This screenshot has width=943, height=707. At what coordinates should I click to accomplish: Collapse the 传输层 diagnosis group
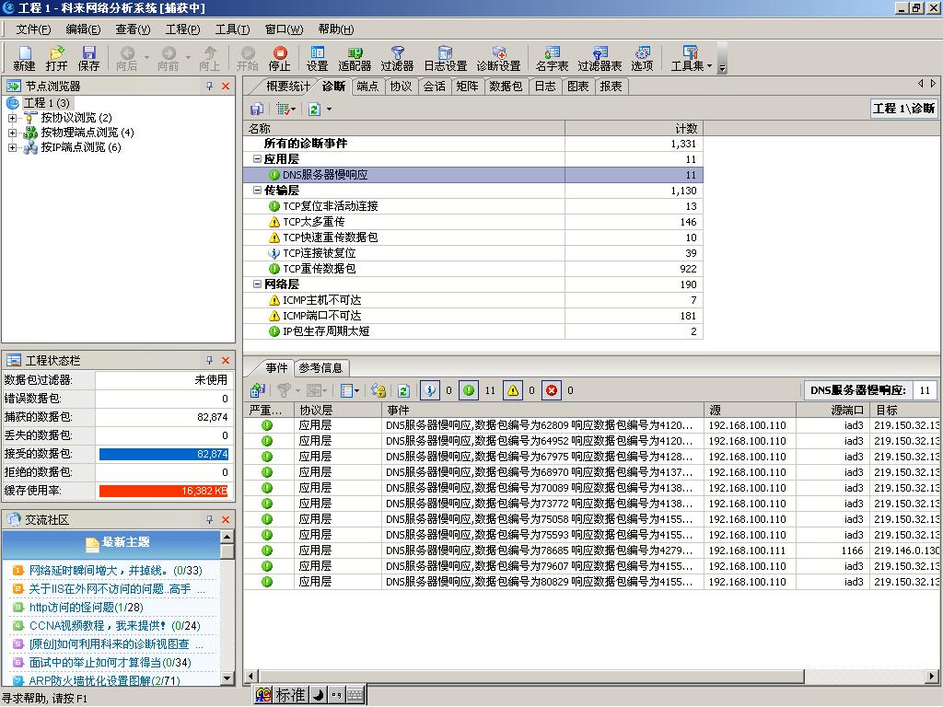257,191
